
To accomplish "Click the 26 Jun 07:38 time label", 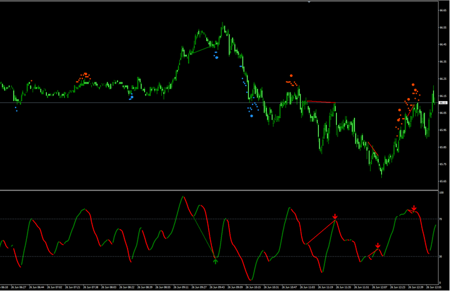I will click(92, 287).
